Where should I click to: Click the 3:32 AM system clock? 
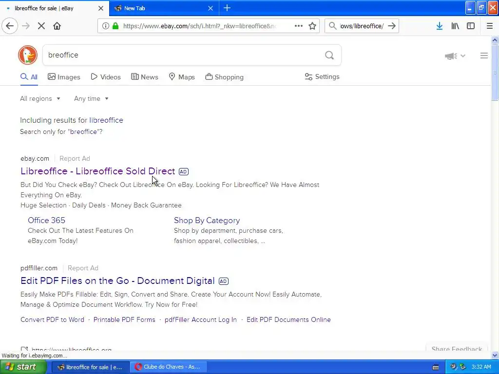click(481, 367)
